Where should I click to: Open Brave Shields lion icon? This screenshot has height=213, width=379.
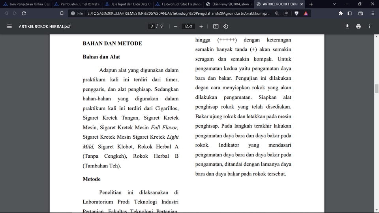point(296,13)
